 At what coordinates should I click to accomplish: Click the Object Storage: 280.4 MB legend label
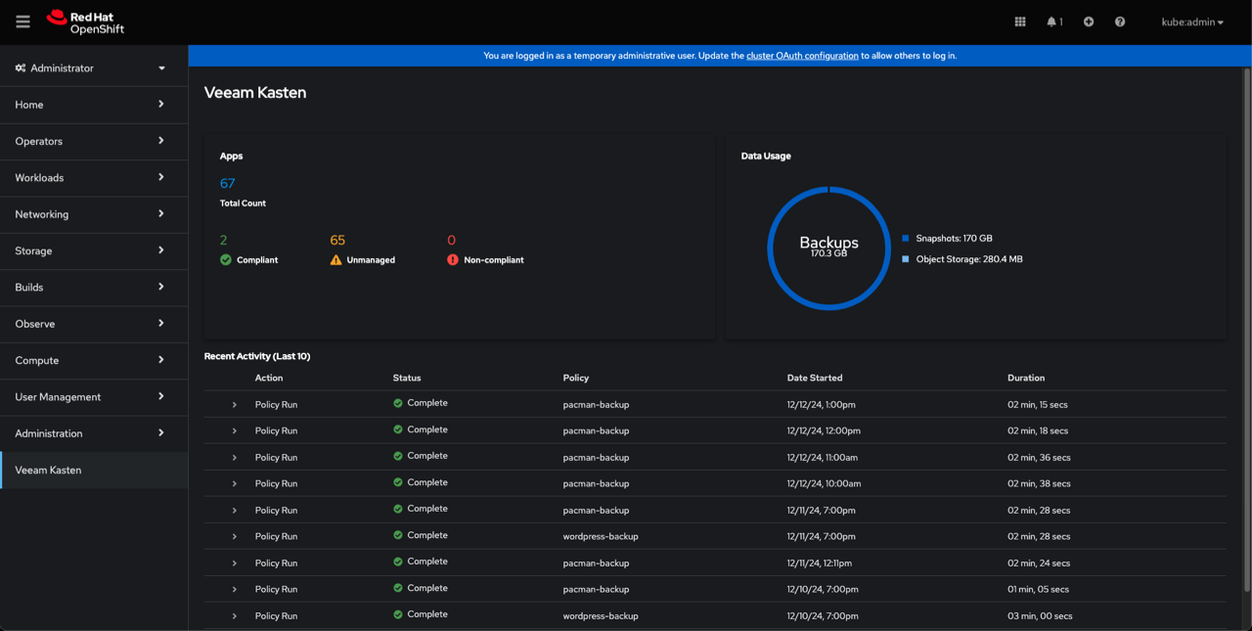pos(969,259)
